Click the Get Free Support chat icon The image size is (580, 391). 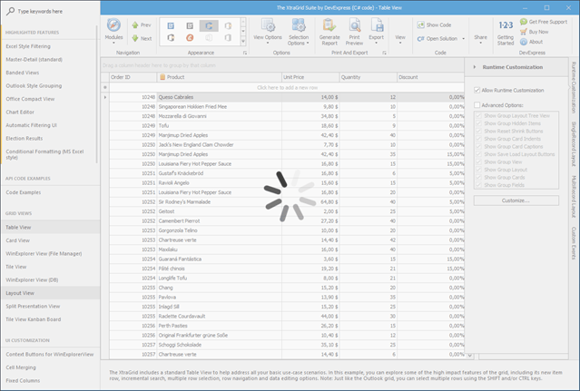524,22
